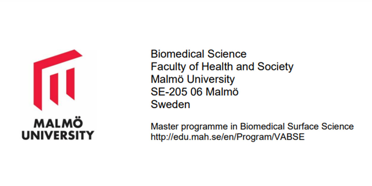372x186 pixels.
Task: Open the edu.mah.se VABSE program link
Action: coord(228,137)
